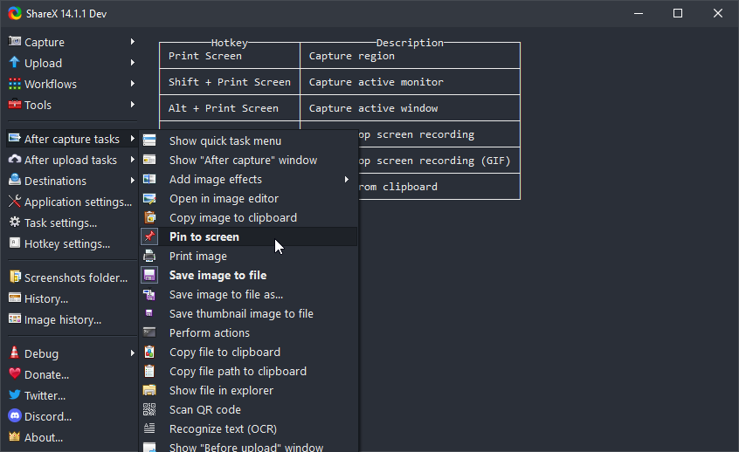739x452 pixels.
Task: Click the Destinations icon
Action: click(x=15, y=181)
